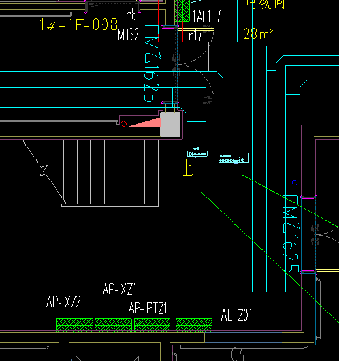Click the AP-XZ1 panel label
Screen dimensions: 339x361
pos(120,289)
